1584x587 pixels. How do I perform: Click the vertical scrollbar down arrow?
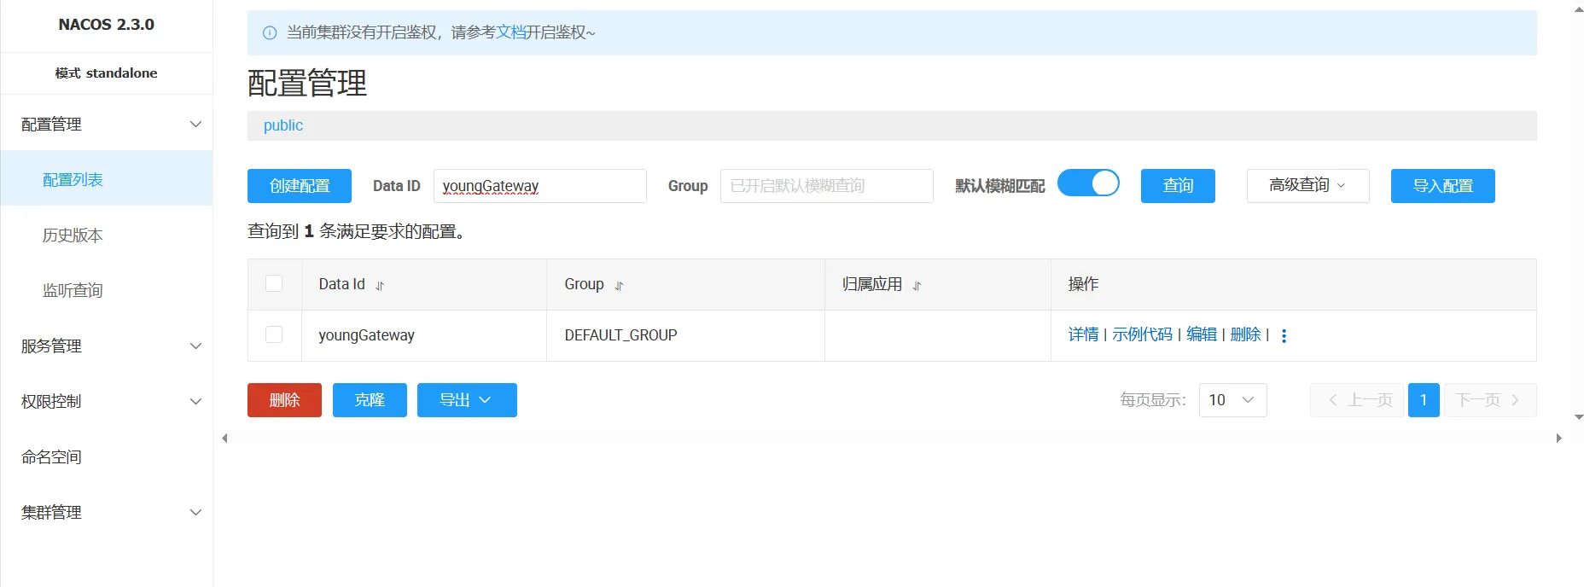click(x=1578, y=417)
